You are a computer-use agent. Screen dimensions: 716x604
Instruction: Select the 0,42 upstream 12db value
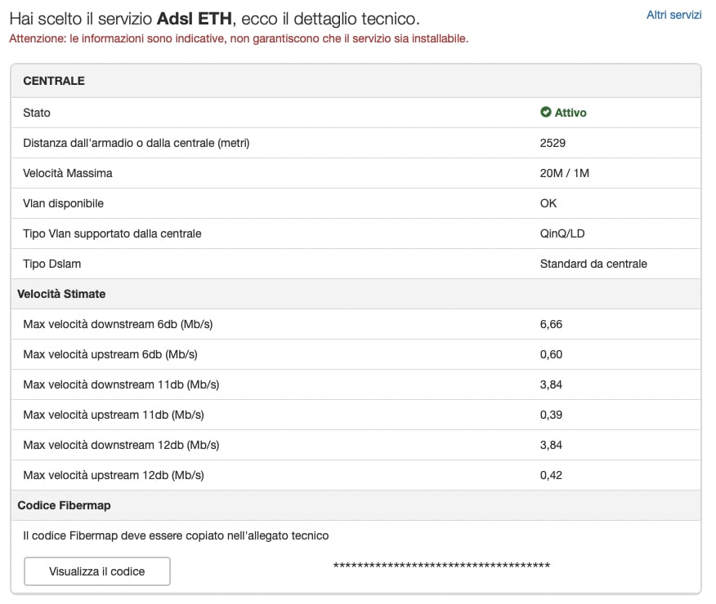coord(552,475)
